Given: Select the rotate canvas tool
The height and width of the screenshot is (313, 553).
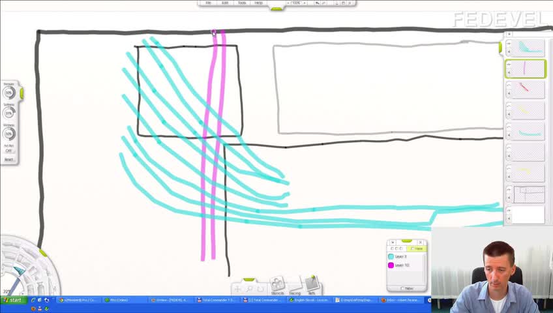Looking at the screenshot, I should (260, 290).
